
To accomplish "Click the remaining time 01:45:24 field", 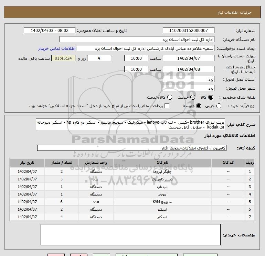I will coord(63,58).
